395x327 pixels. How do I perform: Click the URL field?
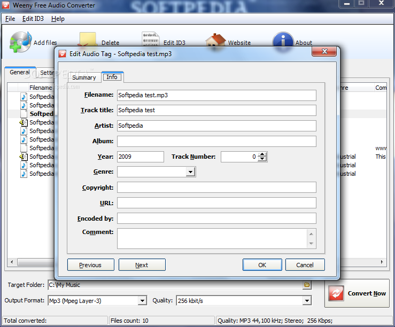pos(216,203)
